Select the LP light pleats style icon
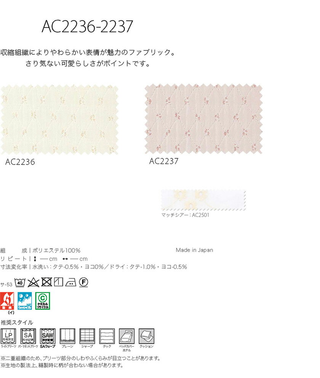The width and height of the screenshot is (320, 378). (x=8, y=336)
